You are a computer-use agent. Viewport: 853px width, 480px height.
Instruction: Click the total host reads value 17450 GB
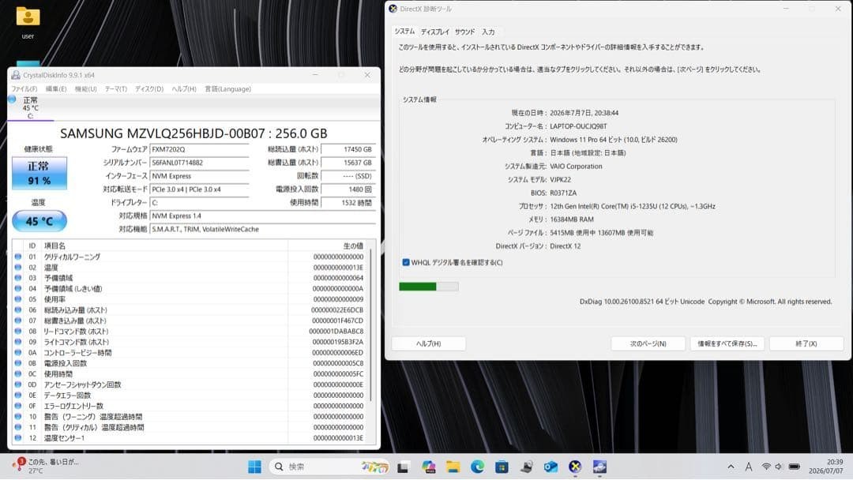(348, 149)
